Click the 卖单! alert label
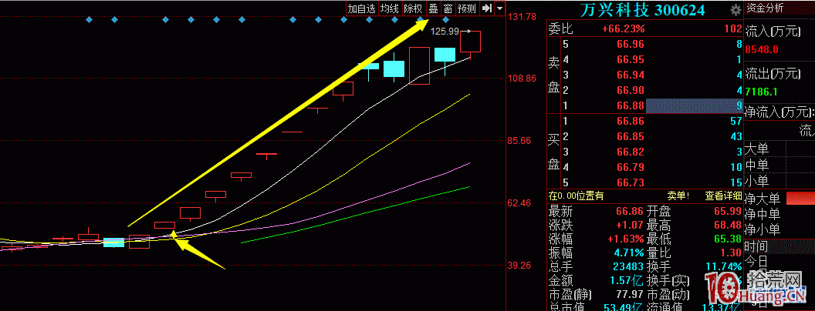815x311 pixels. click(x=678, y=196)
